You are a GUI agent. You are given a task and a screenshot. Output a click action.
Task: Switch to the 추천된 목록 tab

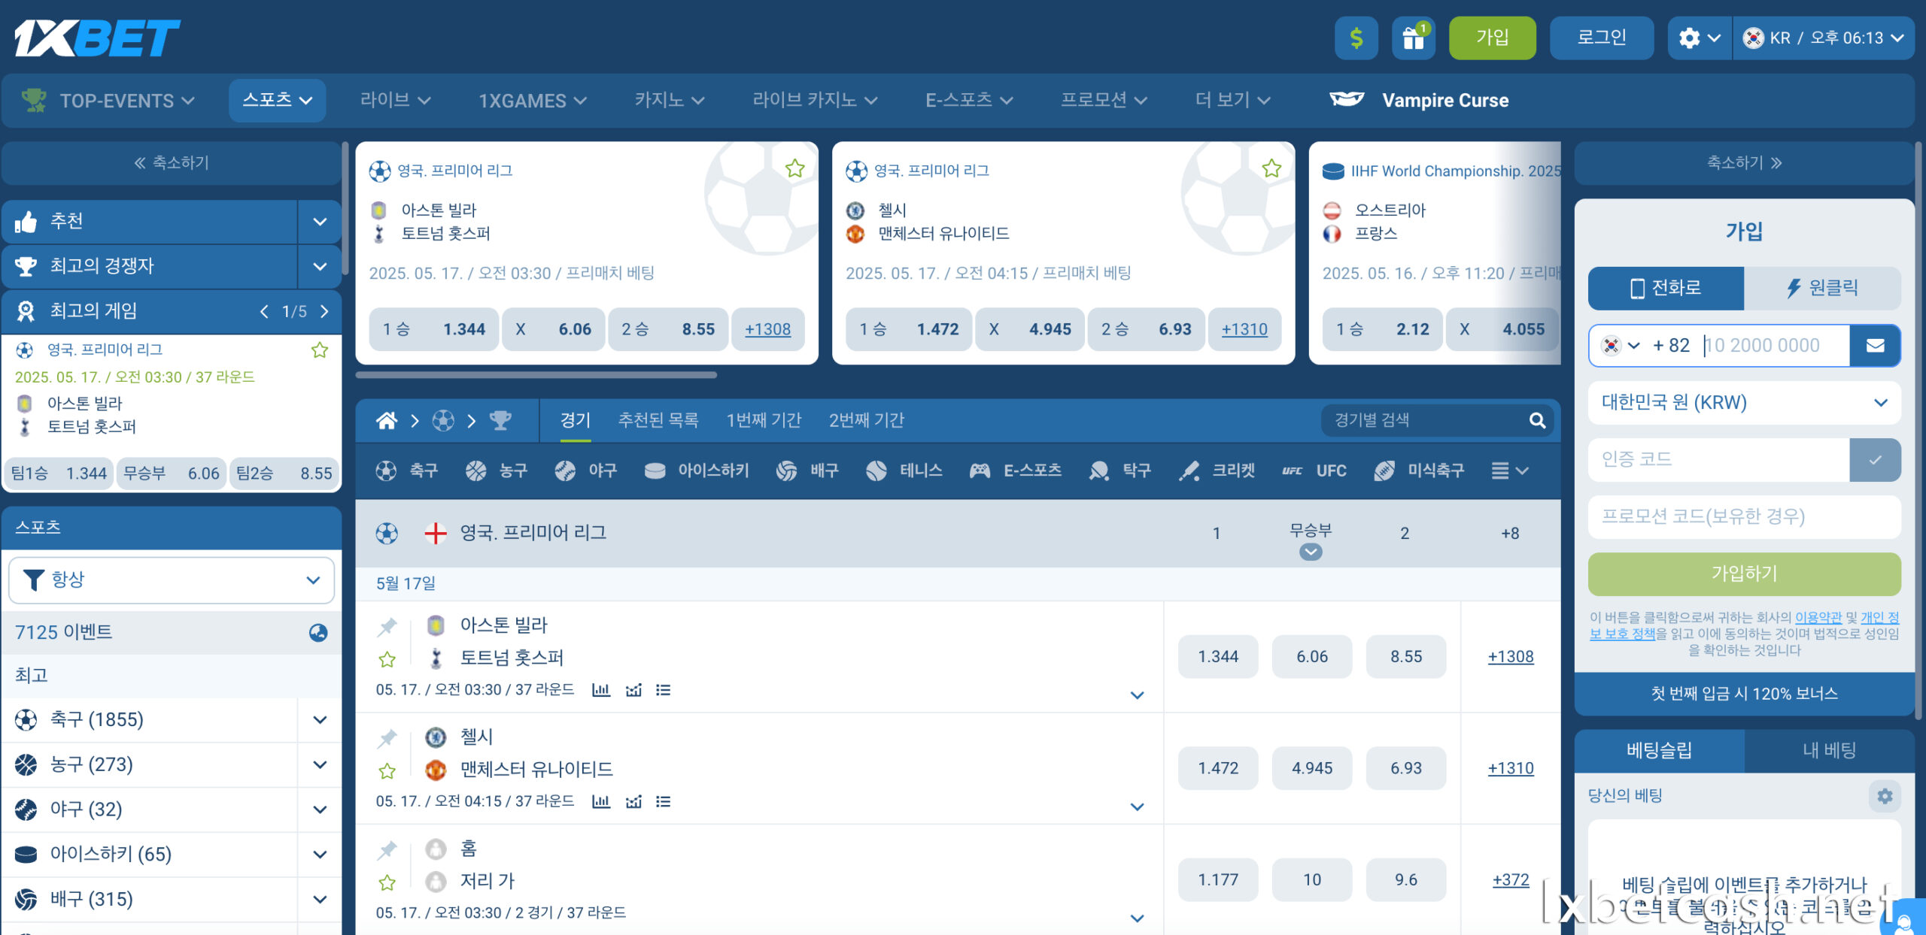pos(658,420)
